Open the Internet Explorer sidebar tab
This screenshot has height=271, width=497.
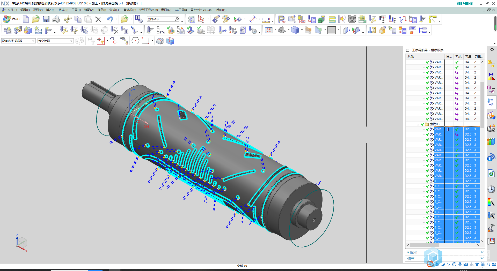491,173
